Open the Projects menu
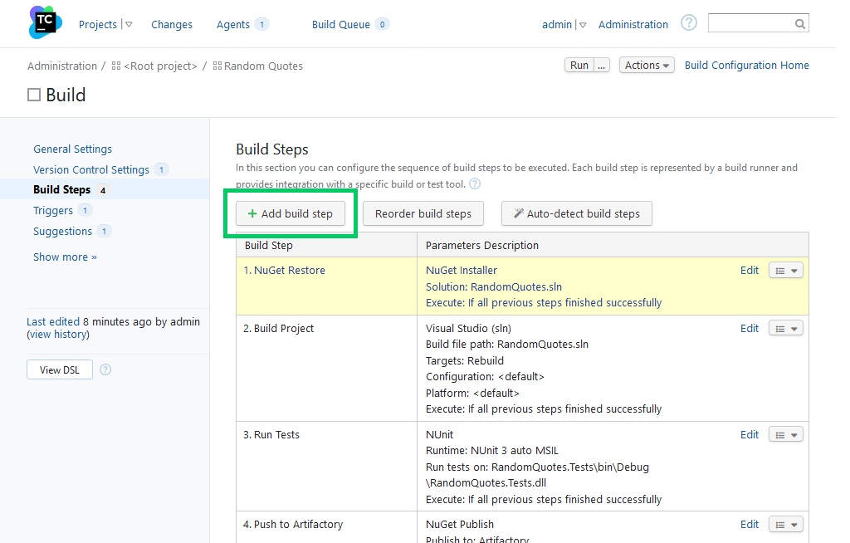Screen dimensions: 850x543 point(98,24)
